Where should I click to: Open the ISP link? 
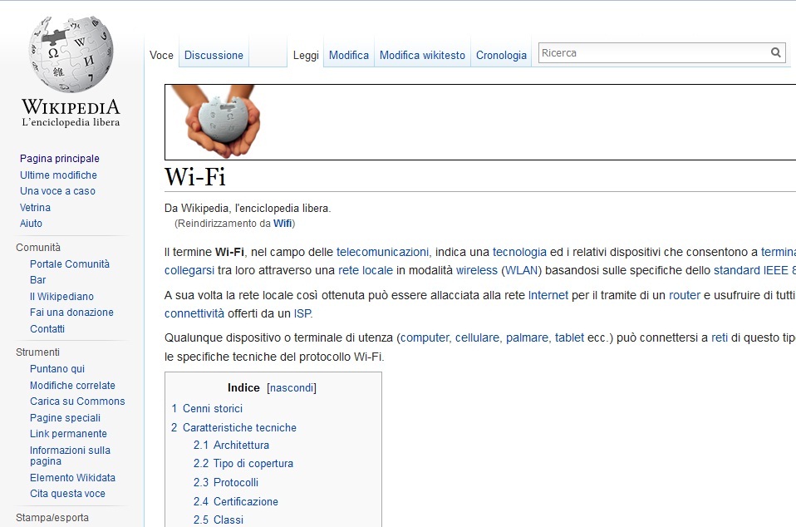click(302, 313)
